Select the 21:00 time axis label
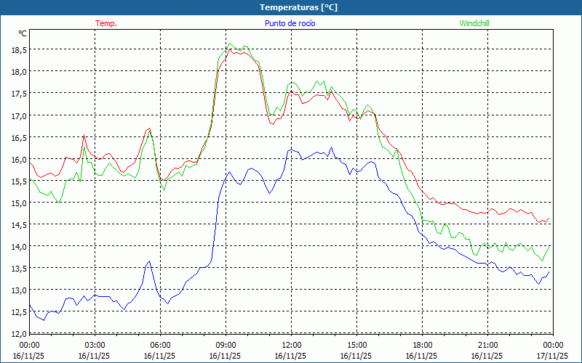The height and width of the screenshot is (363, 582). click(x=487, y=345)
